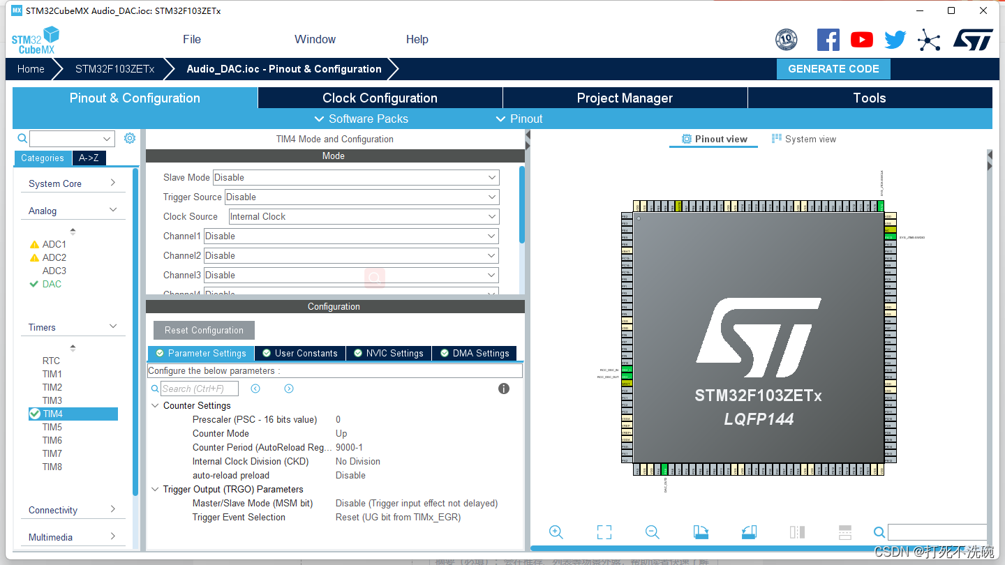Viewport: 1005px width, 565px height.
Task: Click the pin search field in pinout toolbar
Action: point(937,532)
